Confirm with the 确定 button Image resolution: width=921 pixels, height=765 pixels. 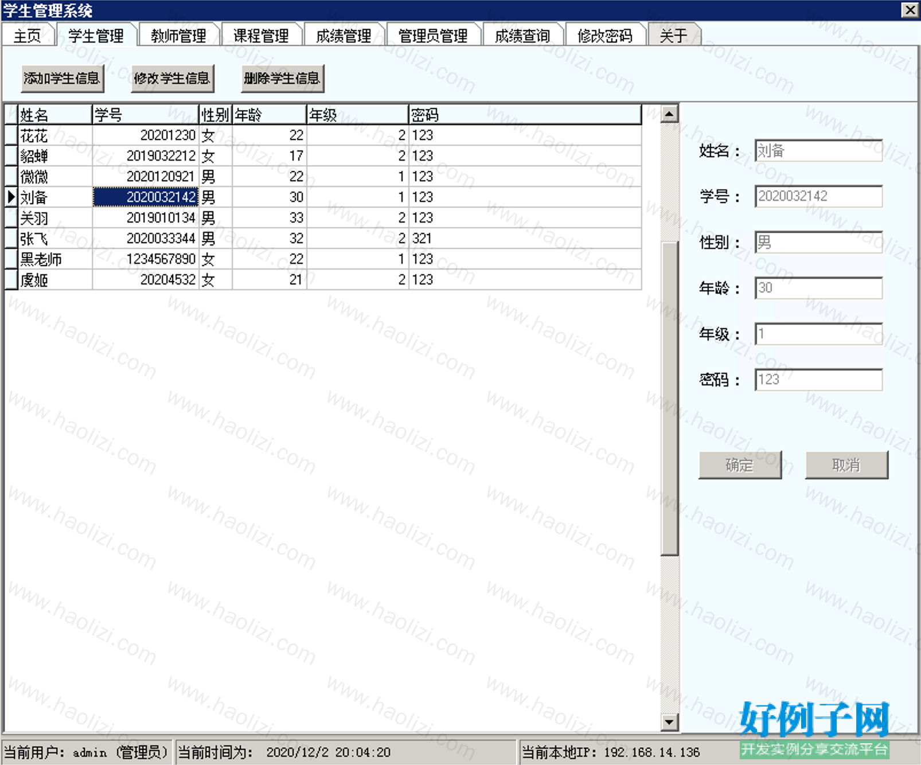[x=740, y=465]
